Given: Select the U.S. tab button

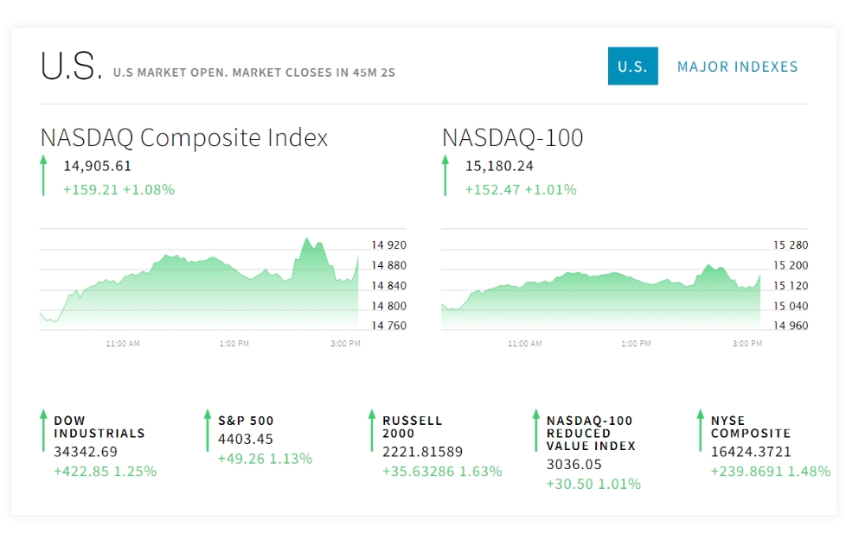Looking at the screenshot, I should coord(633,67).
